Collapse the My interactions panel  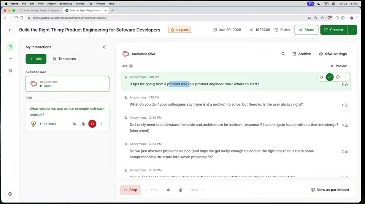[104, 47]
